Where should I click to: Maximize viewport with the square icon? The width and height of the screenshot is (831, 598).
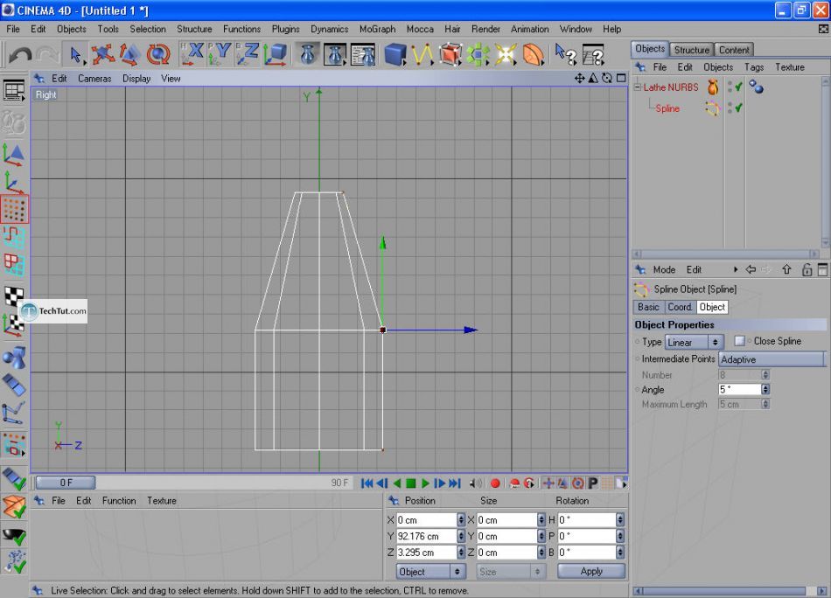pos(621,79)
